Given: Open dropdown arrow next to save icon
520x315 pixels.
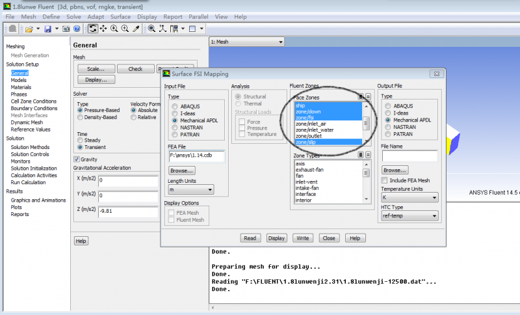Looking at the screenshot, I should 57,29.
